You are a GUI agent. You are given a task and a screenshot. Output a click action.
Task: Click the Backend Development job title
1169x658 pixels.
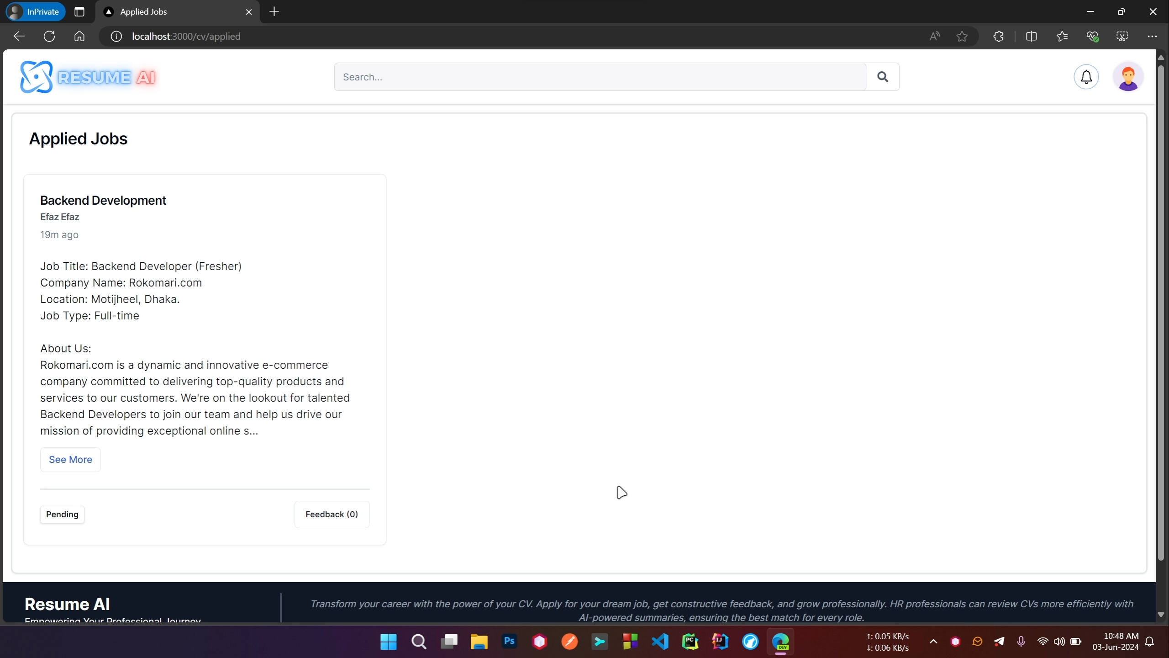103,201
